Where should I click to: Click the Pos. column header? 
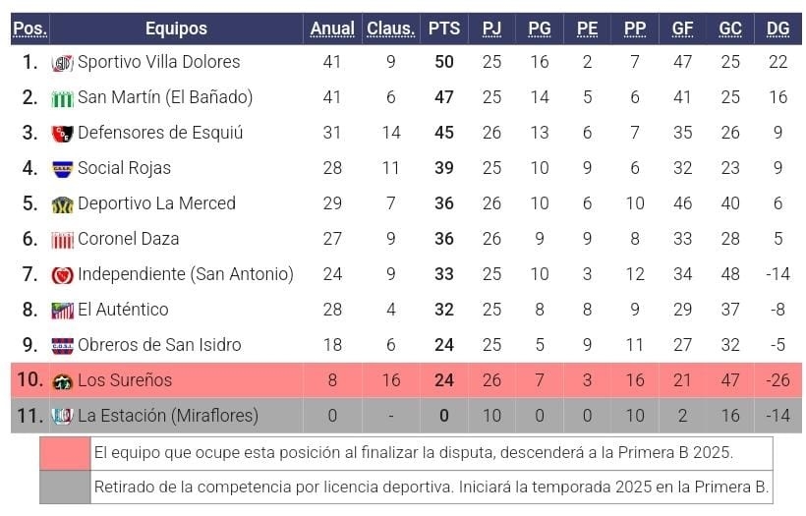point(29,29)
